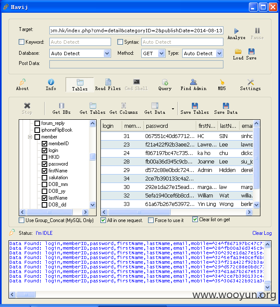Open the Database dropdown
Image resolution: width=280 pixels, height=307 pixels.
[x=107, y=53]
